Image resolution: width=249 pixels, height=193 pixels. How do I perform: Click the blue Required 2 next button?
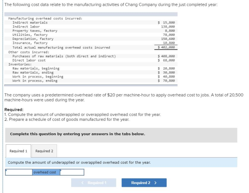pyautogui.click(x=144, y=183)
